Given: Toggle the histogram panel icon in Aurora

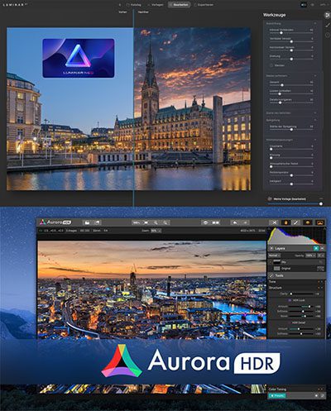Looking at the screenshot, I should (x=308, y=222).
